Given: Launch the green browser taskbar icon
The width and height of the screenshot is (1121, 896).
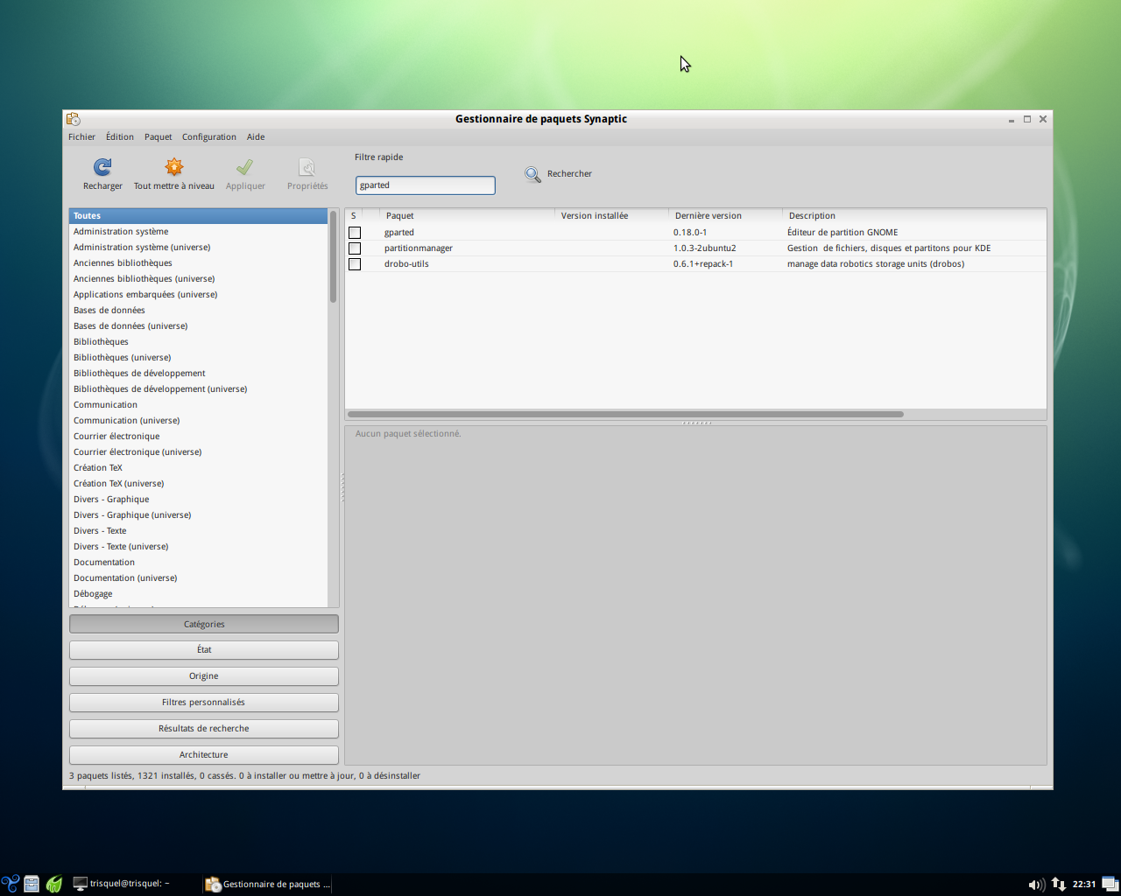Looking at the screenshot, I should click(53, 884).
